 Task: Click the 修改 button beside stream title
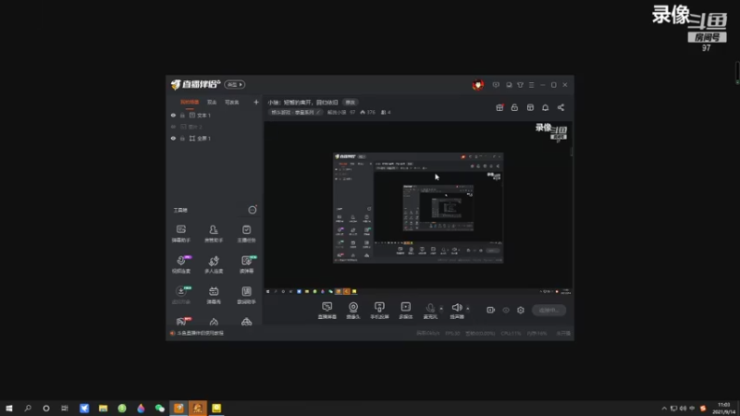tap(351, 103)
